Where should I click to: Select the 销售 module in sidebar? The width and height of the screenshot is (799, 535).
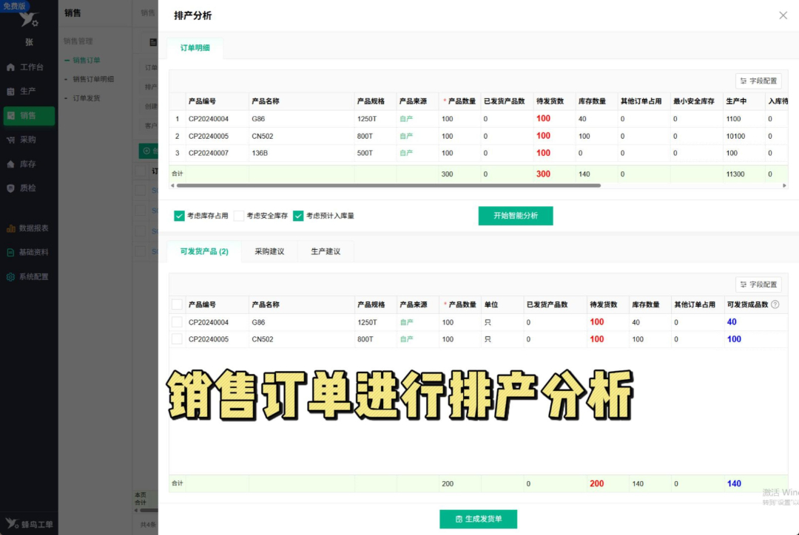coord(29,115)
